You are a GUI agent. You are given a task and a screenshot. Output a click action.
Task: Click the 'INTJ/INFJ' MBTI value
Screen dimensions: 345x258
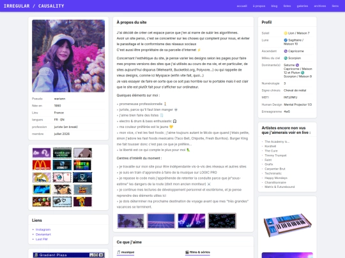(x=291, y=97)
